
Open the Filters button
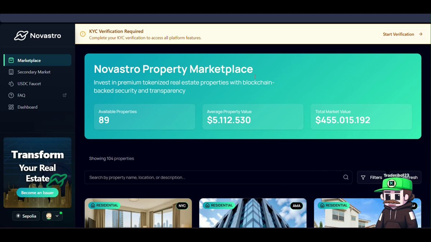pos(371,177)
